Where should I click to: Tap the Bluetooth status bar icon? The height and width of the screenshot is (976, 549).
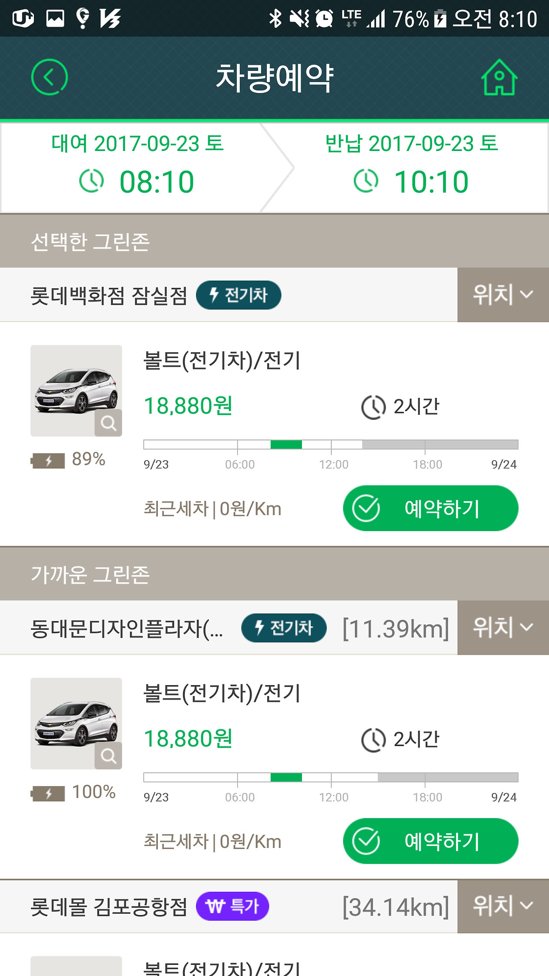[275, 18]
